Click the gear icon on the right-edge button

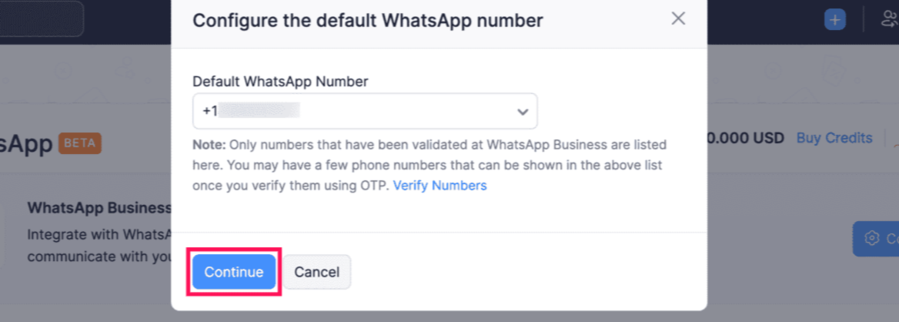click(x=871, y=239)
